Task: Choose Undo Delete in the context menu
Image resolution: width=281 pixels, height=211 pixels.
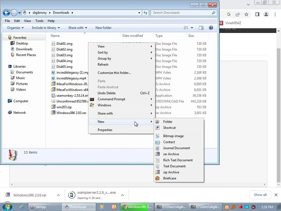Action: (121, 93)
